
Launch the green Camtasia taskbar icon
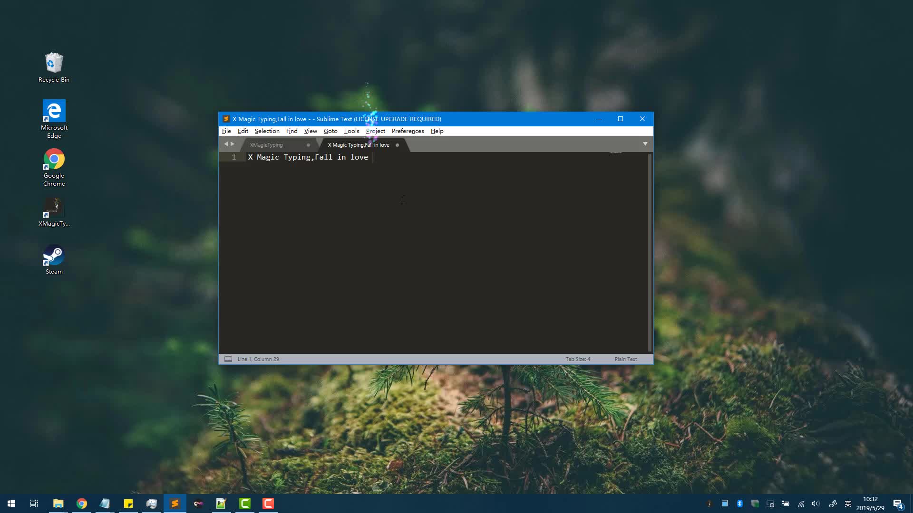(x=245, y=503)
